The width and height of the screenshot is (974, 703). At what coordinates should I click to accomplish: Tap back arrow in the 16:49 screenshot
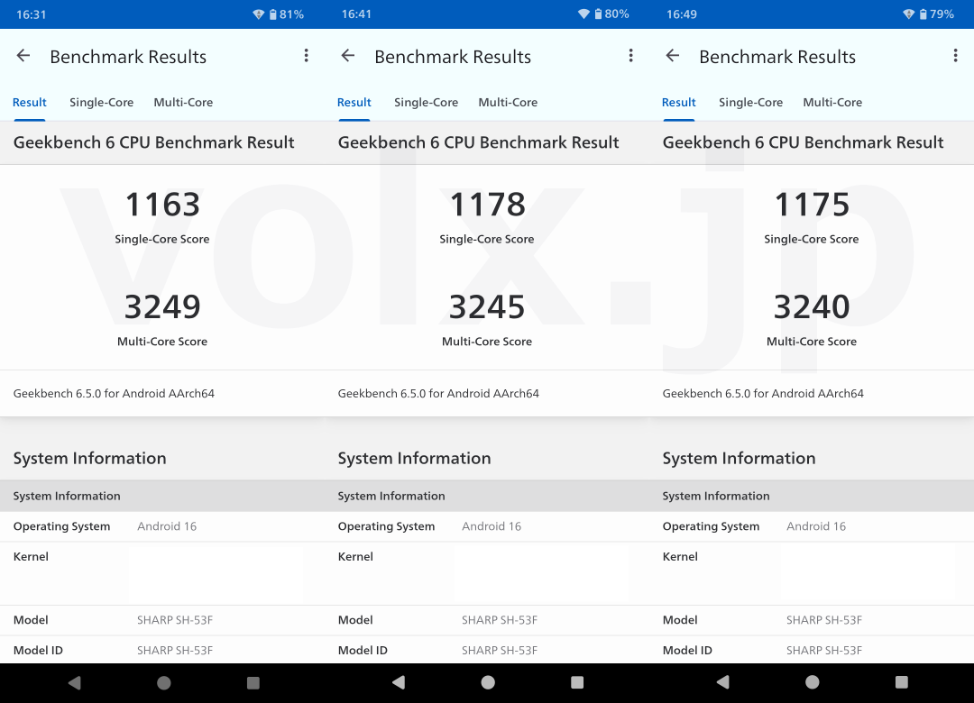pyautogui.click(x=673, y=56)
